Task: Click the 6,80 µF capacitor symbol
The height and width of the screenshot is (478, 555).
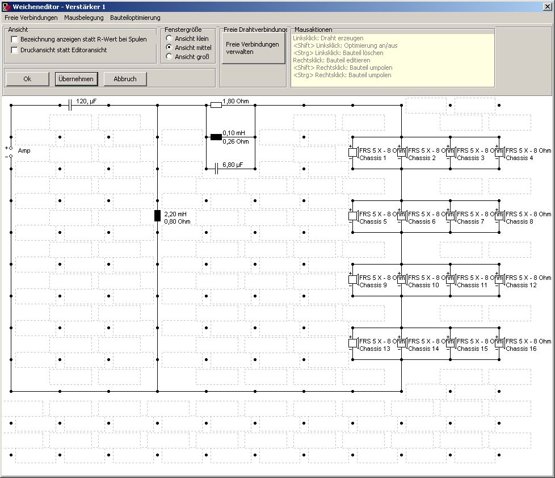Action: coord(216,169)
